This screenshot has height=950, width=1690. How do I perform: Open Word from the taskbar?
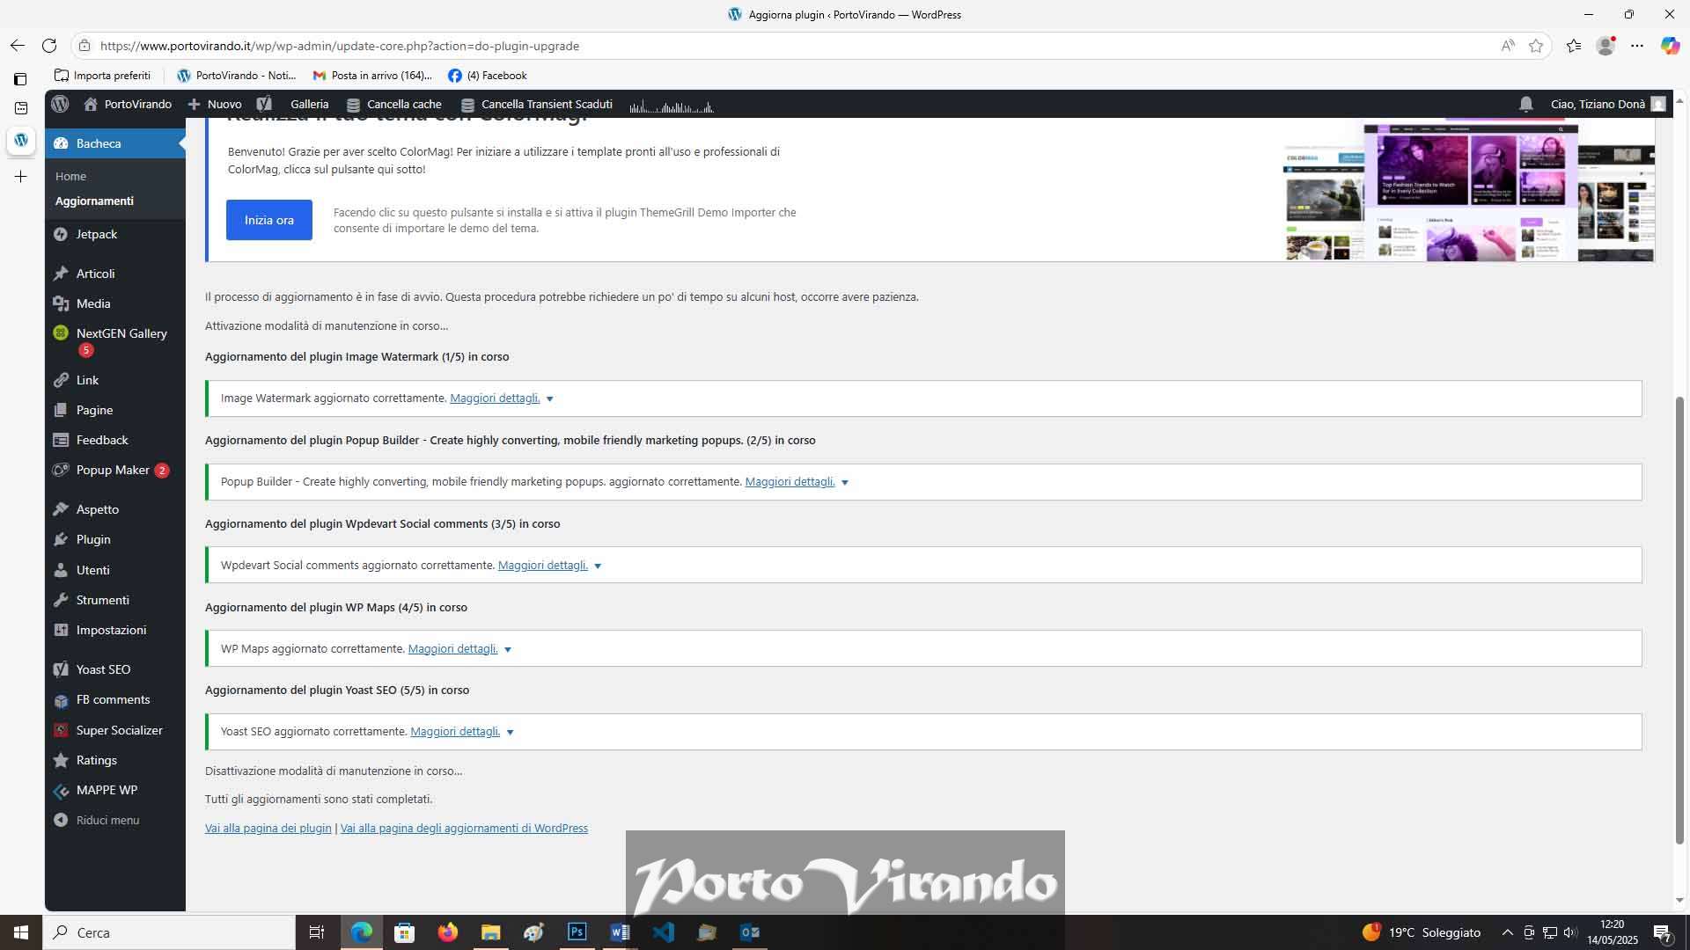pyautogui.click(x=620, y=932)
